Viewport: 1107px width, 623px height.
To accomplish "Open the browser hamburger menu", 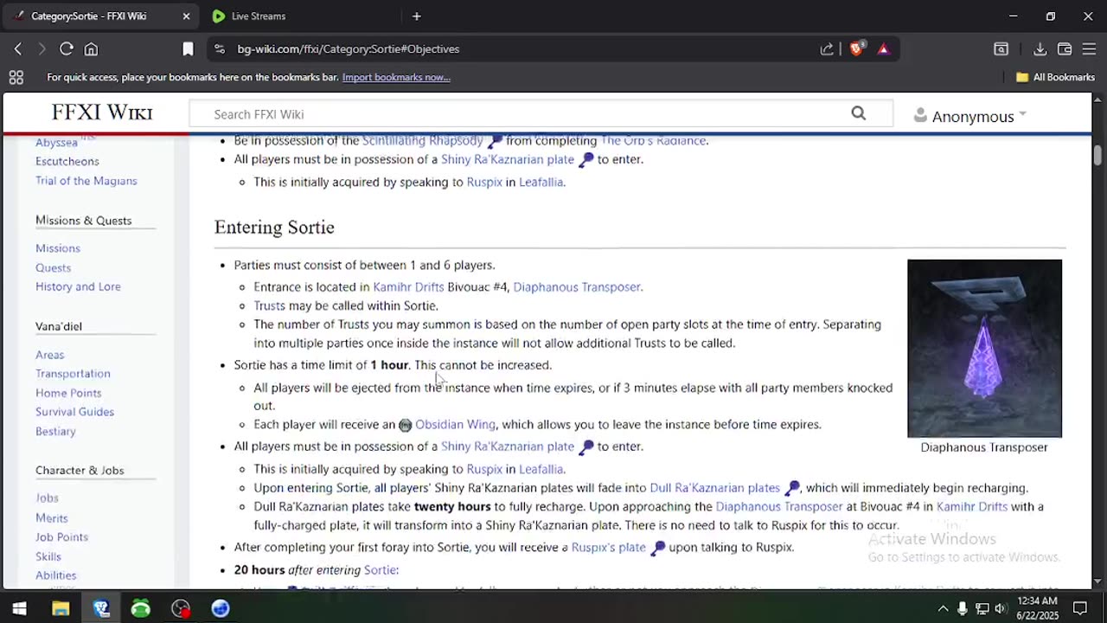I will 1089,49.
